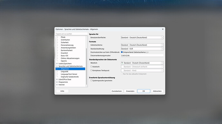Expand the Diagramme node
This screenshot has height=124, width=222.
tap(57, 82)
